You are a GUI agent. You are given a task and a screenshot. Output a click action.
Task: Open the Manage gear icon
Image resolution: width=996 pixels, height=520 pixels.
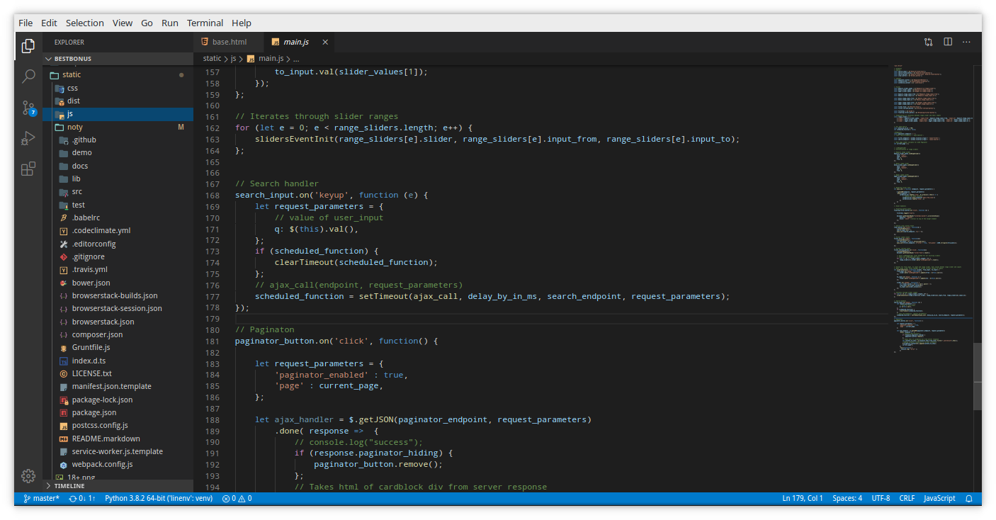pos(28,476)
